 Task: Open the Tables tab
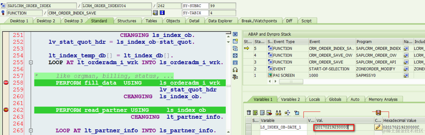click(151, 21)
